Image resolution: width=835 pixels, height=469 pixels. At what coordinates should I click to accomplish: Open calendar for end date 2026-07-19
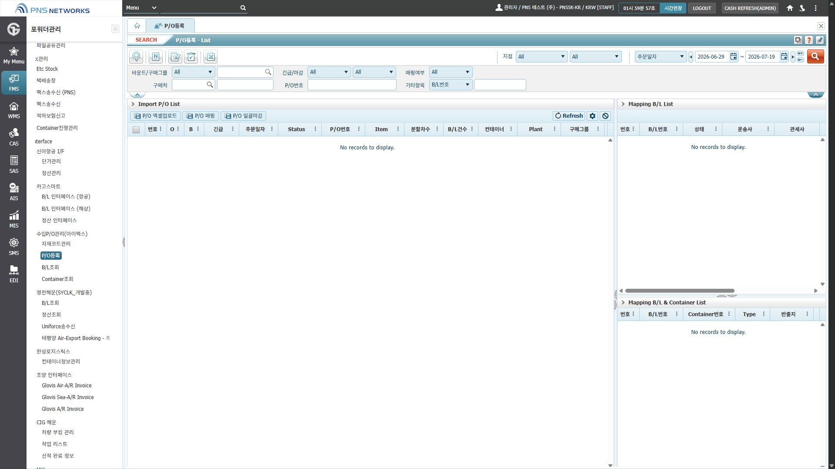click(784, 56)
